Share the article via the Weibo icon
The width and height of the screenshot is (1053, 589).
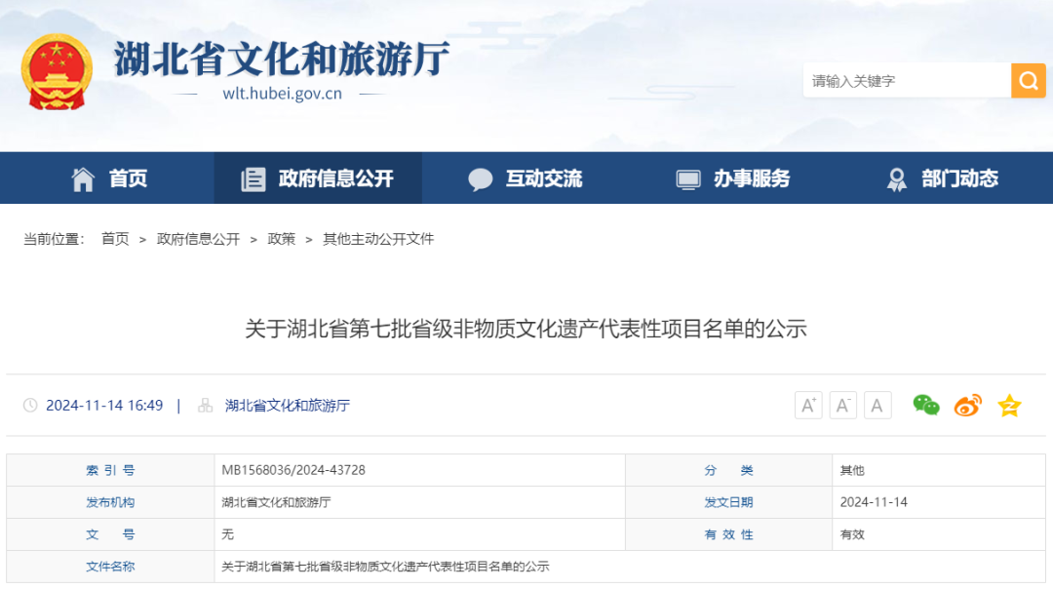click(966, 405)
